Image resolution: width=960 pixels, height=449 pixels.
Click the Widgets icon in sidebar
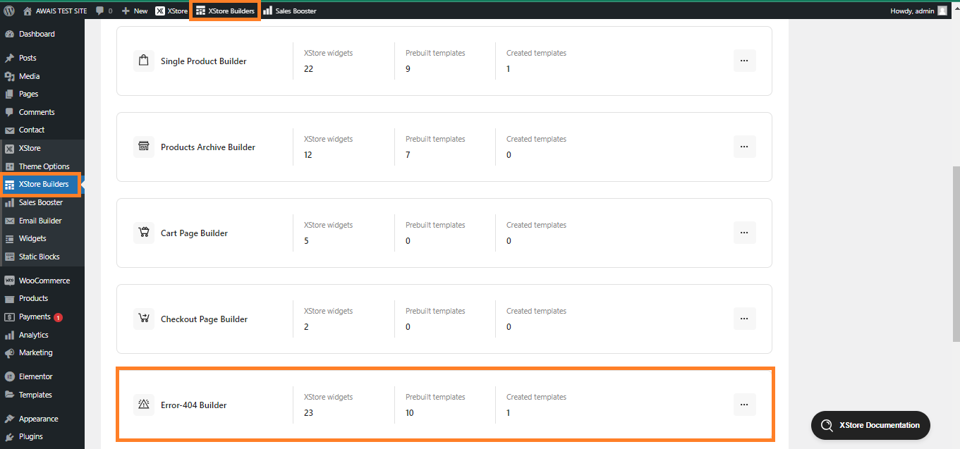tap(9, 239)
